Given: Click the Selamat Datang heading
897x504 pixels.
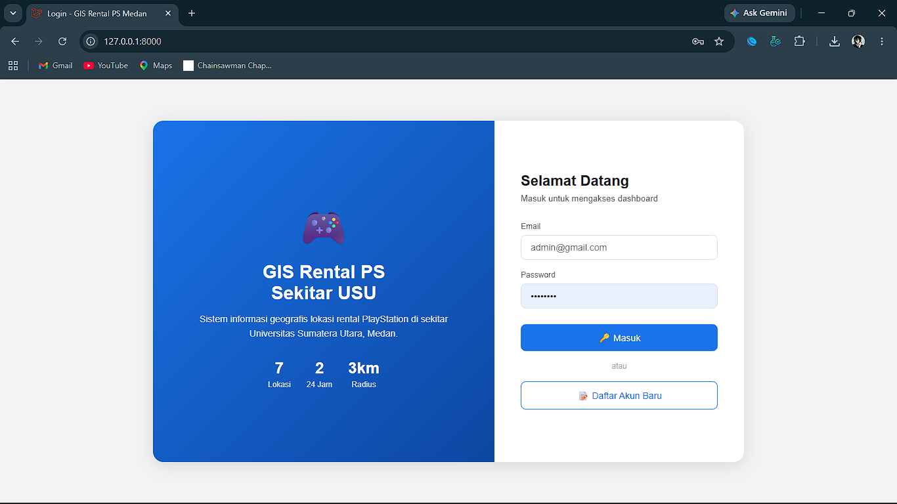Looking at the screenshot, I should (575, 180).
